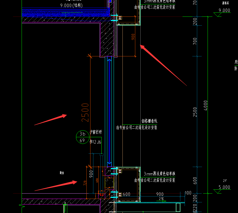Select the white 900 dimension above 2%
The height and width of the screenshot is (213, 238).
[160, 194]
